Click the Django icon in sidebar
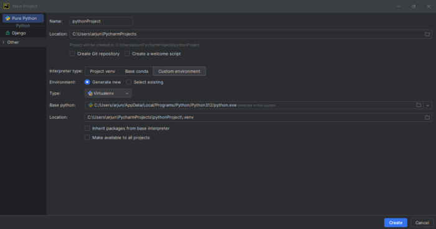 (7, 33)
